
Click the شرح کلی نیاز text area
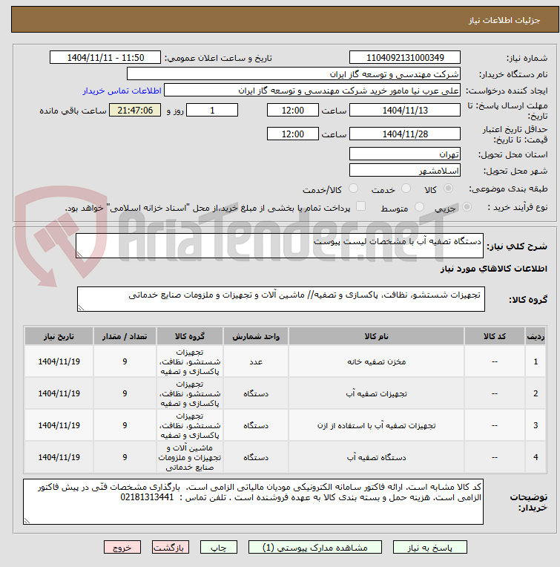[280, 246]
